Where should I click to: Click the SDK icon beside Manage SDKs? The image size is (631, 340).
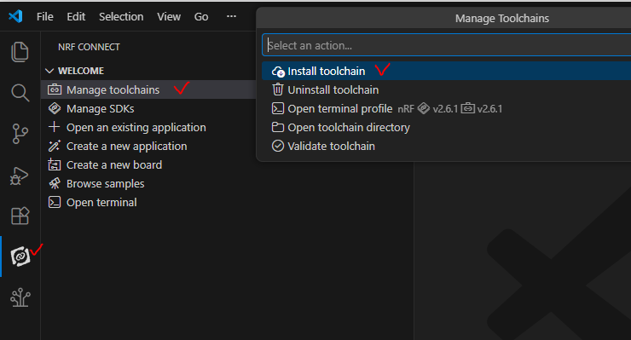[55, 108]
